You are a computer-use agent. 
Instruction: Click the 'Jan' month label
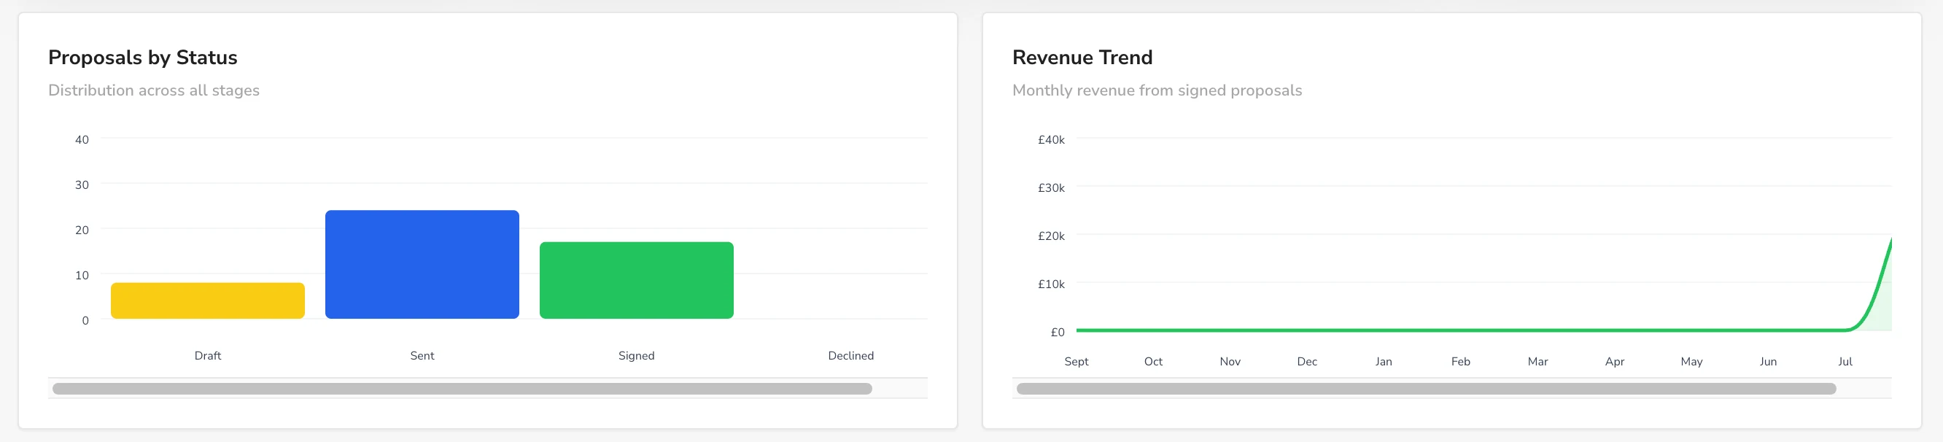(x=1384, y=361)
